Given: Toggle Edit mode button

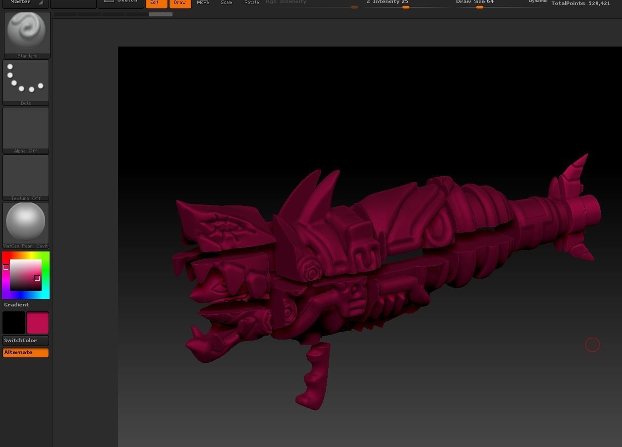Looking at the screenshot, I should click(x=156, y=3).
